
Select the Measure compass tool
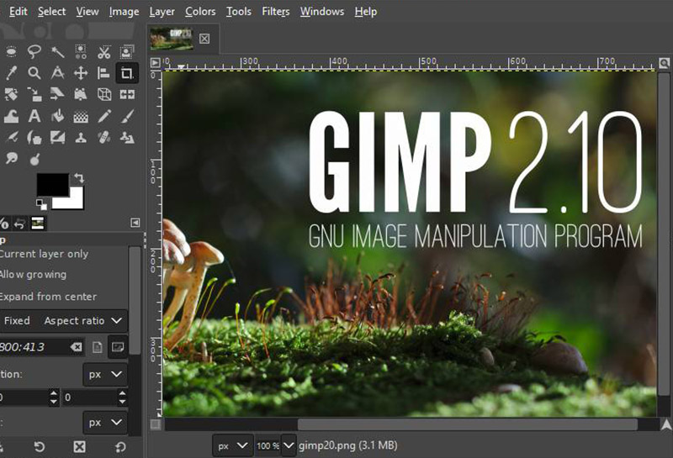[57, 73]
